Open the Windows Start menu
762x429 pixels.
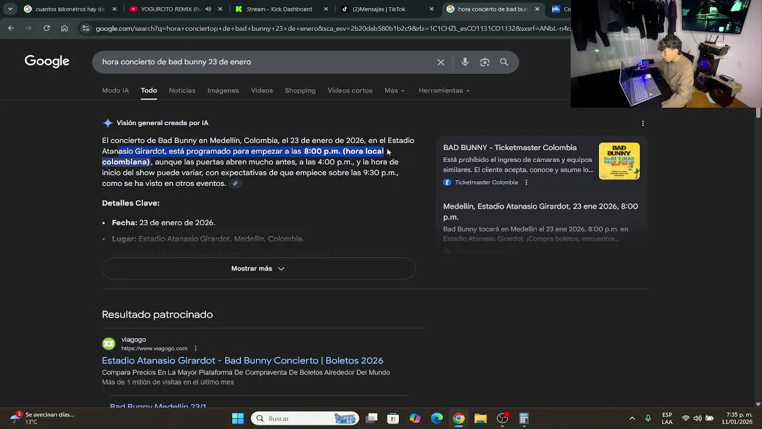238,418
